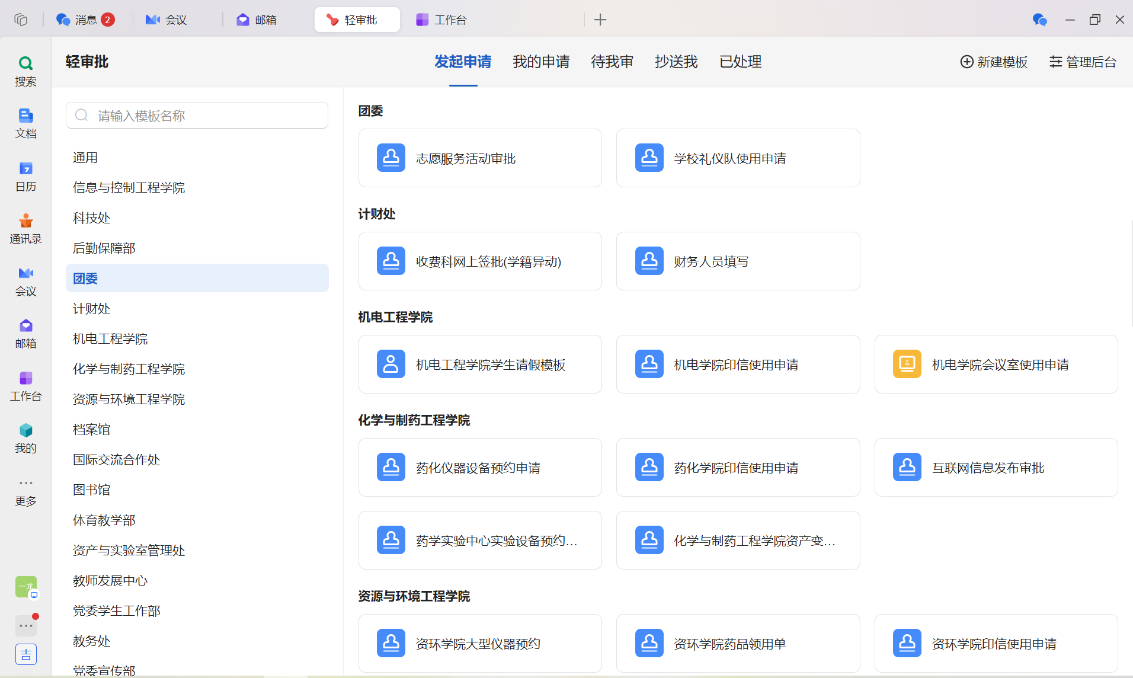Click 新建模板 to create a template
Screen dimensions: 1133x678
click(x=994, y=62)
